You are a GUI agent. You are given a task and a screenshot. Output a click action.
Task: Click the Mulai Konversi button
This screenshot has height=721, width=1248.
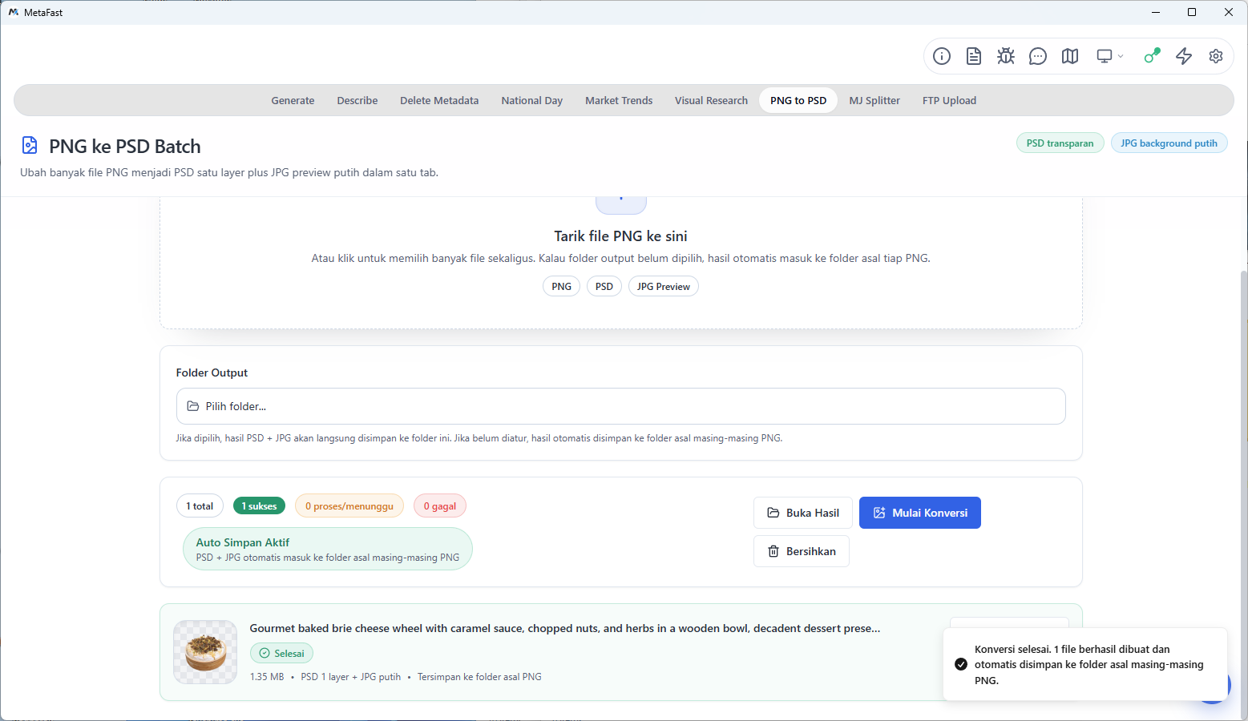click(x=920, y=513)
